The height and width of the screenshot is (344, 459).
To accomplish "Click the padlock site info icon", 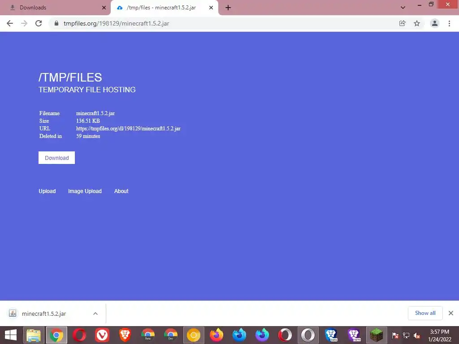I will pyautogui.click(x=56, y=23).
